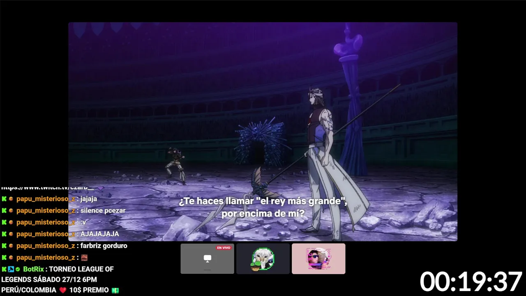Open the white-haired cat avatar participant tile
Viewport: 526px width, 296px height.
click(x=263, y=259)
